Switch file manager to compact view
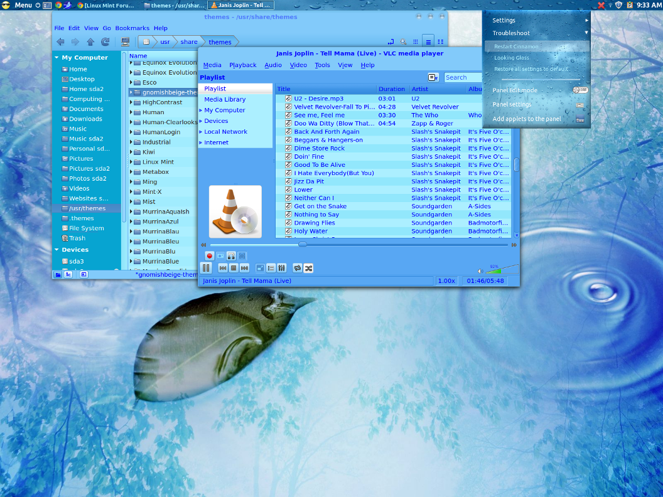Screen dimensions: 663x497 441,42
